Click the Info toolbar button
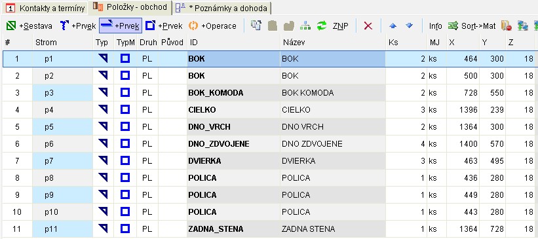The image size is (538, 239). pos(435,26)
